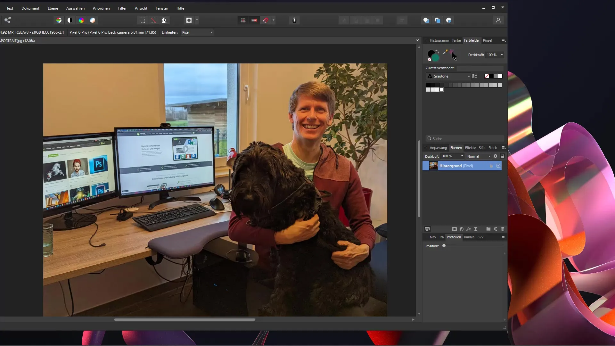The width and height of the screenshot is (615, 346).
Task: Close the PORTRAIT.jpg document tab
Action: coord(417,41)
